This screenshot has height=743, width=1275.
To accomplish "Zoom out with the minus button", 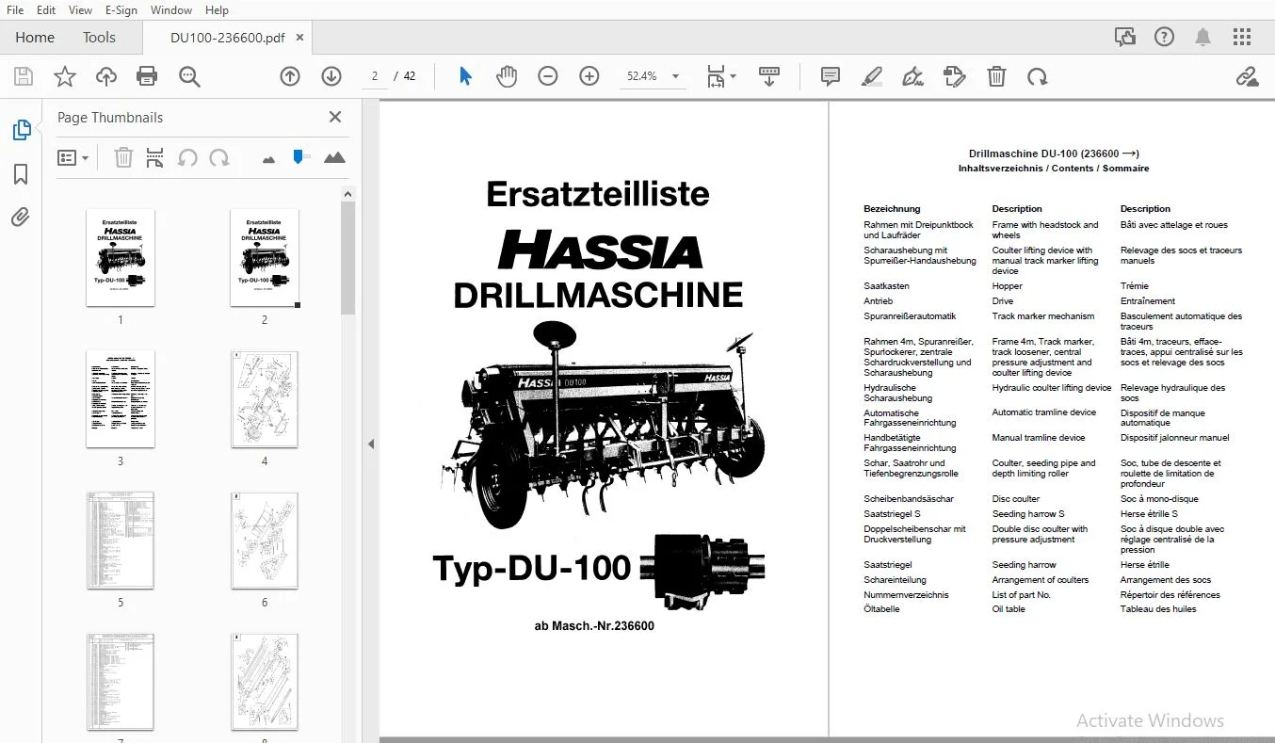I will [x=548, y=76].
